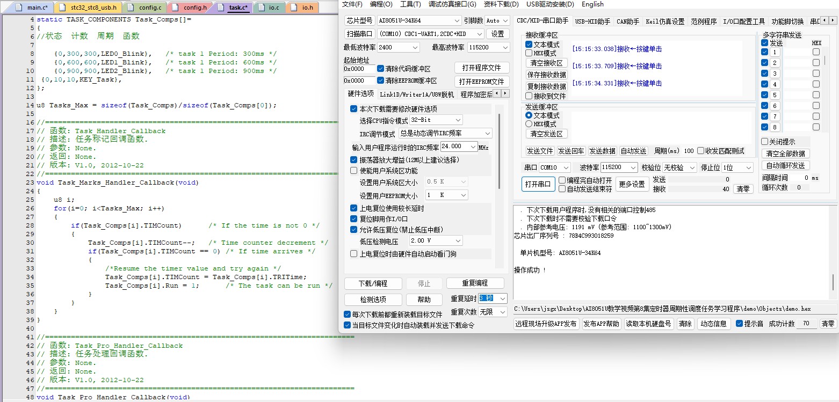This screenshot has width=839, height=402.
Task: Expand the 低压检测电压 2.00 V dropdown
Action: [458, 241]
